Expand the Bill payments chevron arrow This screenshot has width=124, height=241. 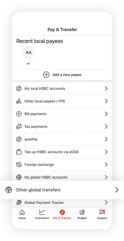(x=106, y=114)
